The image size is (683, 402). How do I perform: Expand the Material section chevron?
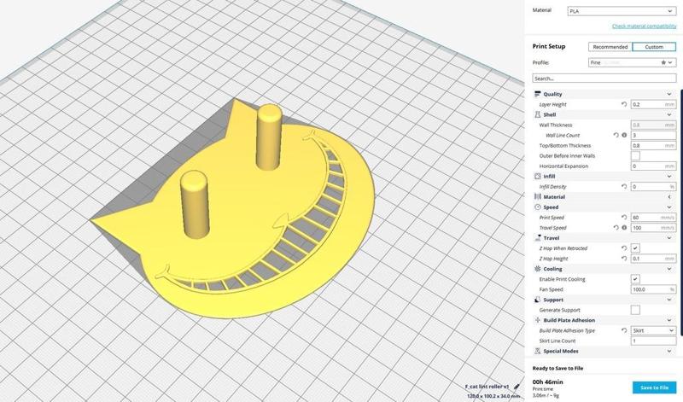(669, 197)
